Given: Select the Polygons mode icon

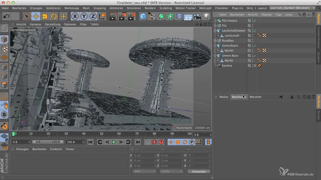Looking at the screenshot, I should pyautogui.click(x=5, y=85).
